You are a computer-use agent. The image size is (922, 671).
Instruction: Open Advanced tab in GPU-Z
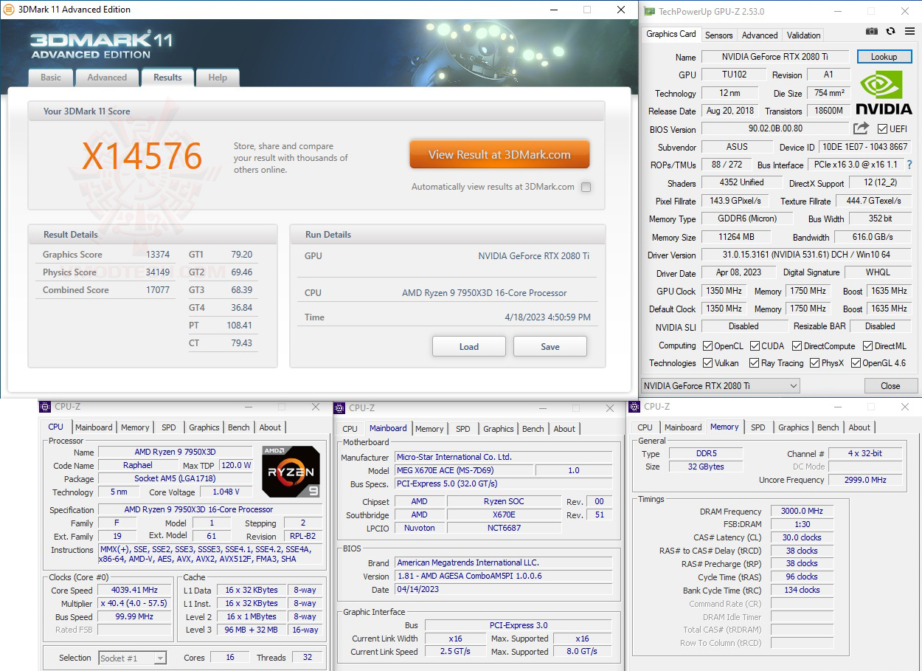(x=760, y=35)
